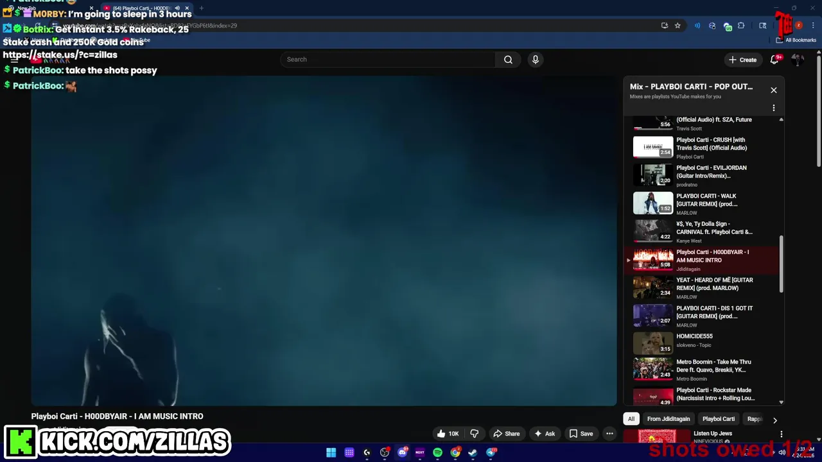The image size is (822, 462).
Task: Click the Ask button
Action: (x=545, y=434)
